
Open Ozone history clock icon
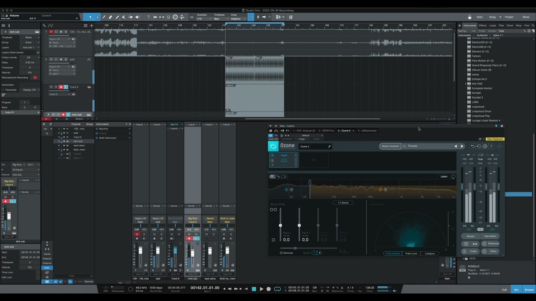pyautogui.click(x=479, y=146)
